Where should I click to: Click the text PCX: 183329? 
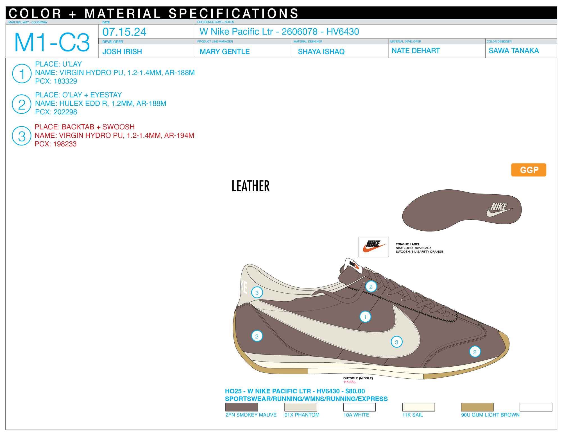tap(56, 81)
